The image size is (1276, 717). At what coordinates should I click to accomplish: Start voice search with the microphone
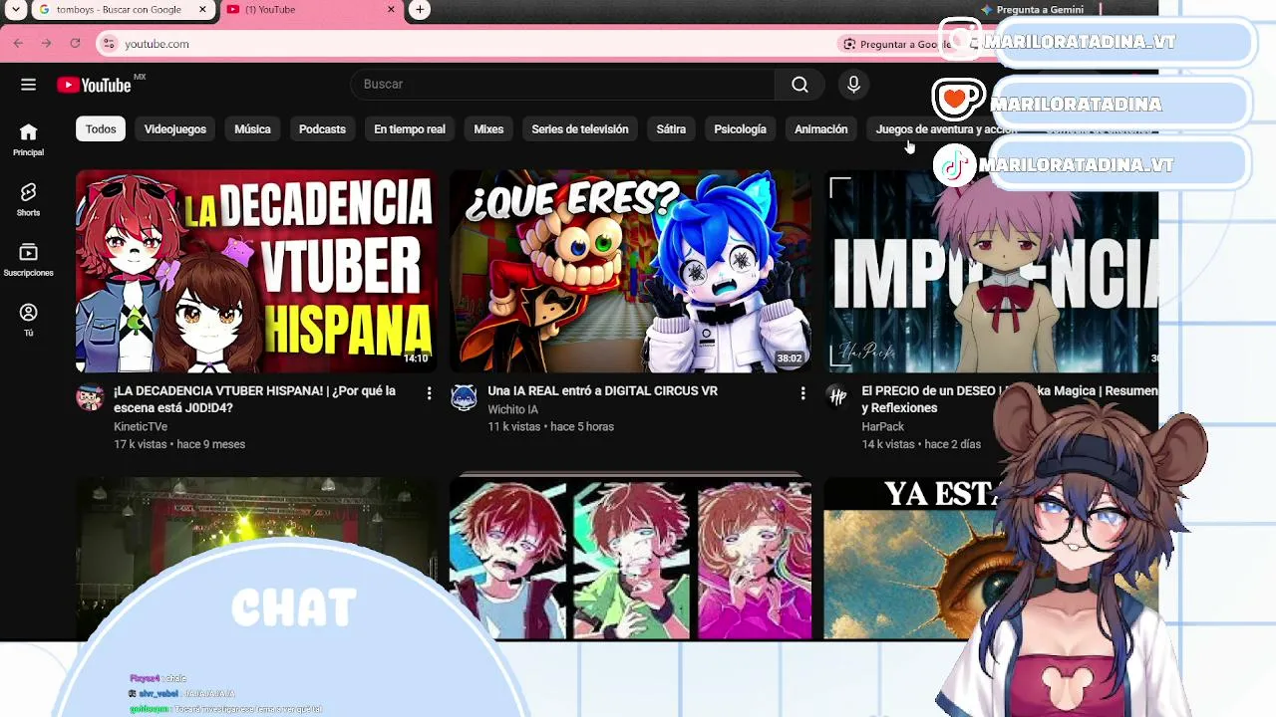pos(853,85)
